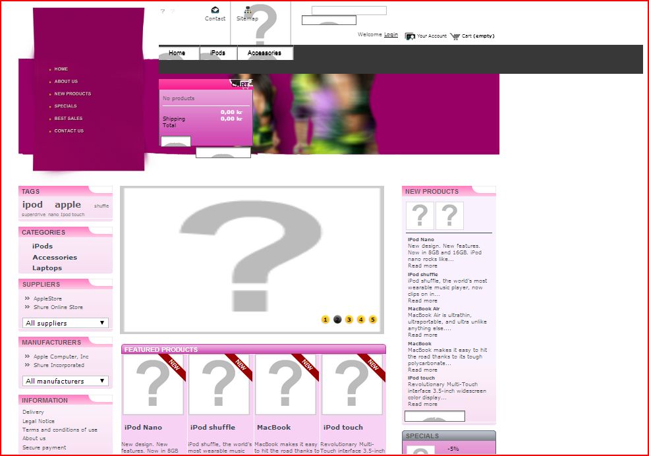Open the iPods category
The height and width of the screenshot is (456, 649).
coord(42,246)
